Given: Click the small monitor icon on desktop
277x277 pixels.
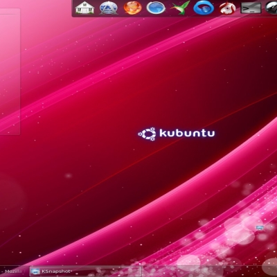Looking at the screenshot, I should pos(260,228).
